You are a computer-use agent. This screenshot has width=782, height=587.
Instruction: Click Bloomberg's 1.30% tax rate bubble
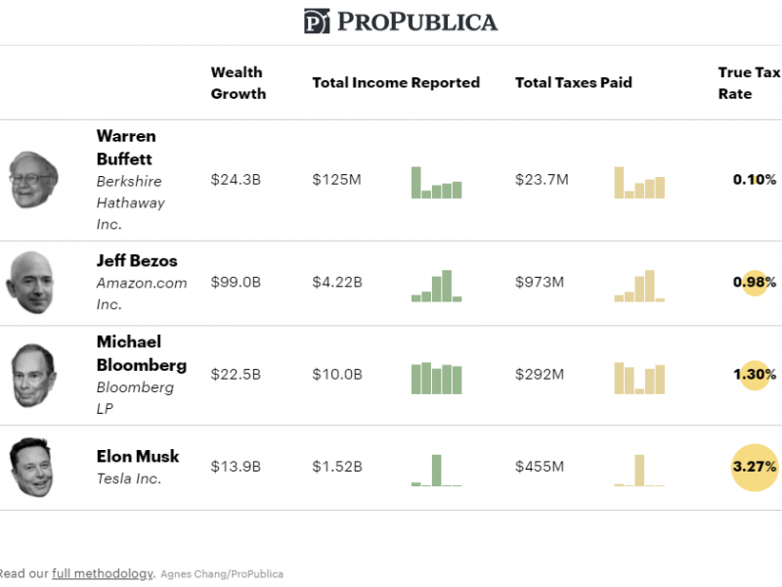click(755, 374)
